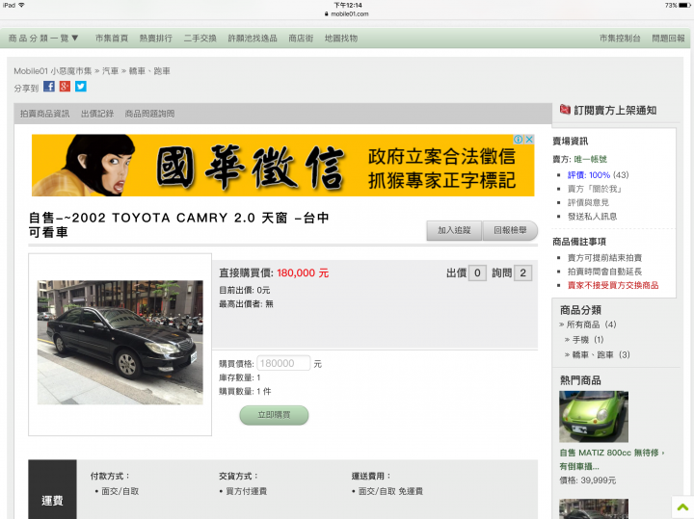This screenshot has width=694, height=519.
Task: Close the 國華徵信 ad banner
Action: tap(529, 140)
